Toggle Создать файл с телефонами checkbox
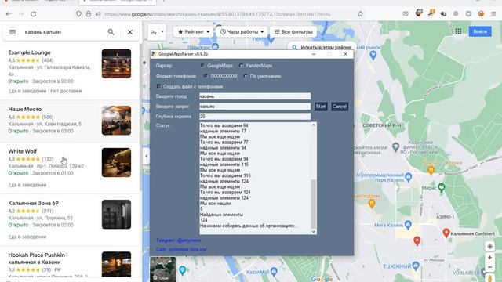502x282 pixels. tap(158, 86)
